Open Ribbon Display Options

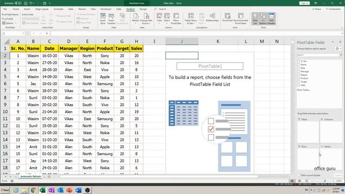[x=316, y=3]
